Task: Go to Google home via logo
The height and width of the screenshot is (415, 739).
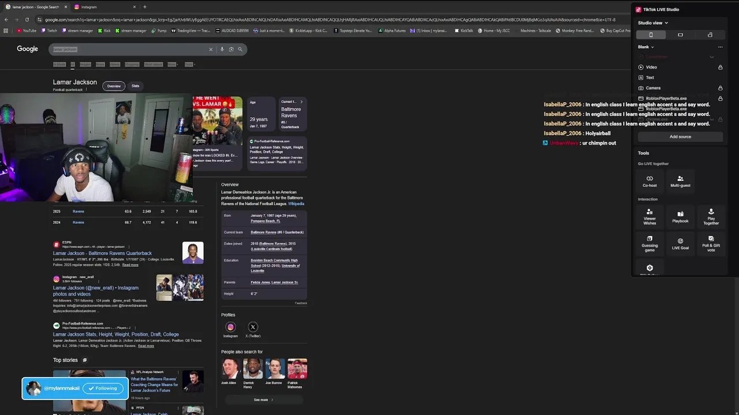Action: (x=27, y=49)
